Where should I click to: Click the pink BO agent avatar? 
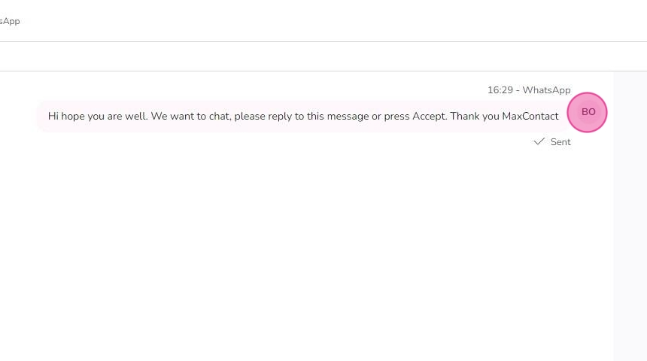(x=587, y=112)
